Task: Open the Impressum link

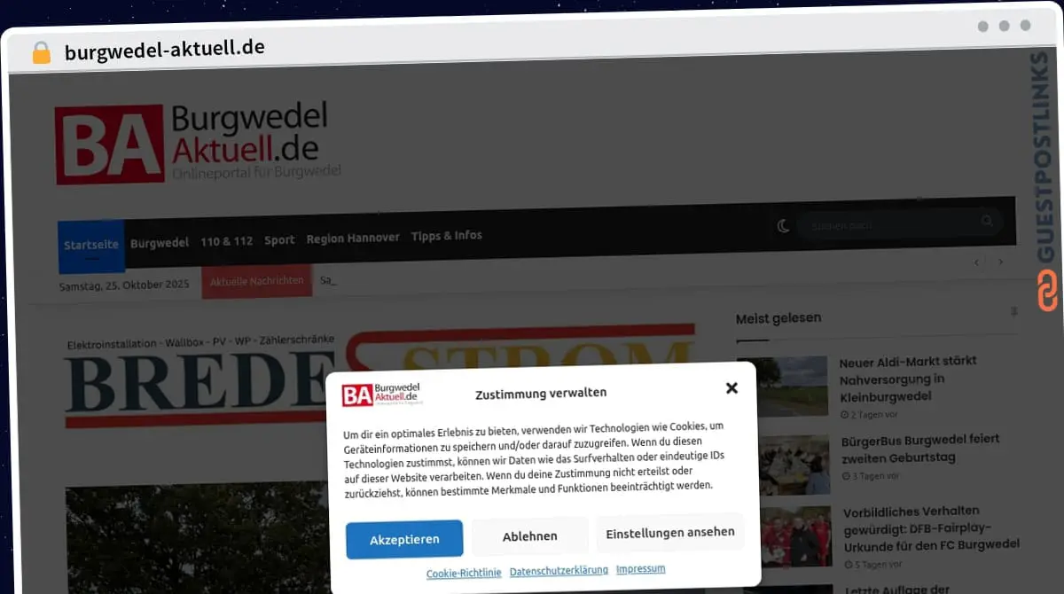Action: [641, 568]
